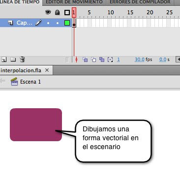Click the timeline scroll left arrow

click(178, 60)
